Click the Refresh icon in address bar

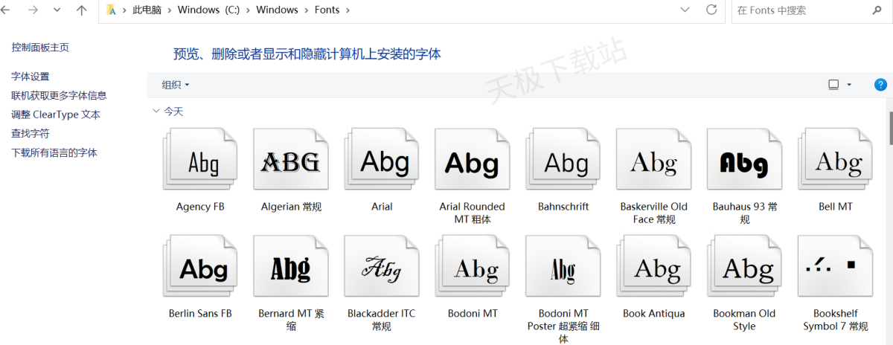click(x=711, y=10)
